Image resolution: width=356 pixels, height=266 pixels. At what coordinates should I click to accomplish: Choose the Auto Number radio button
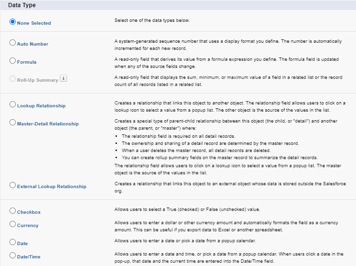(x=12, y=43)
